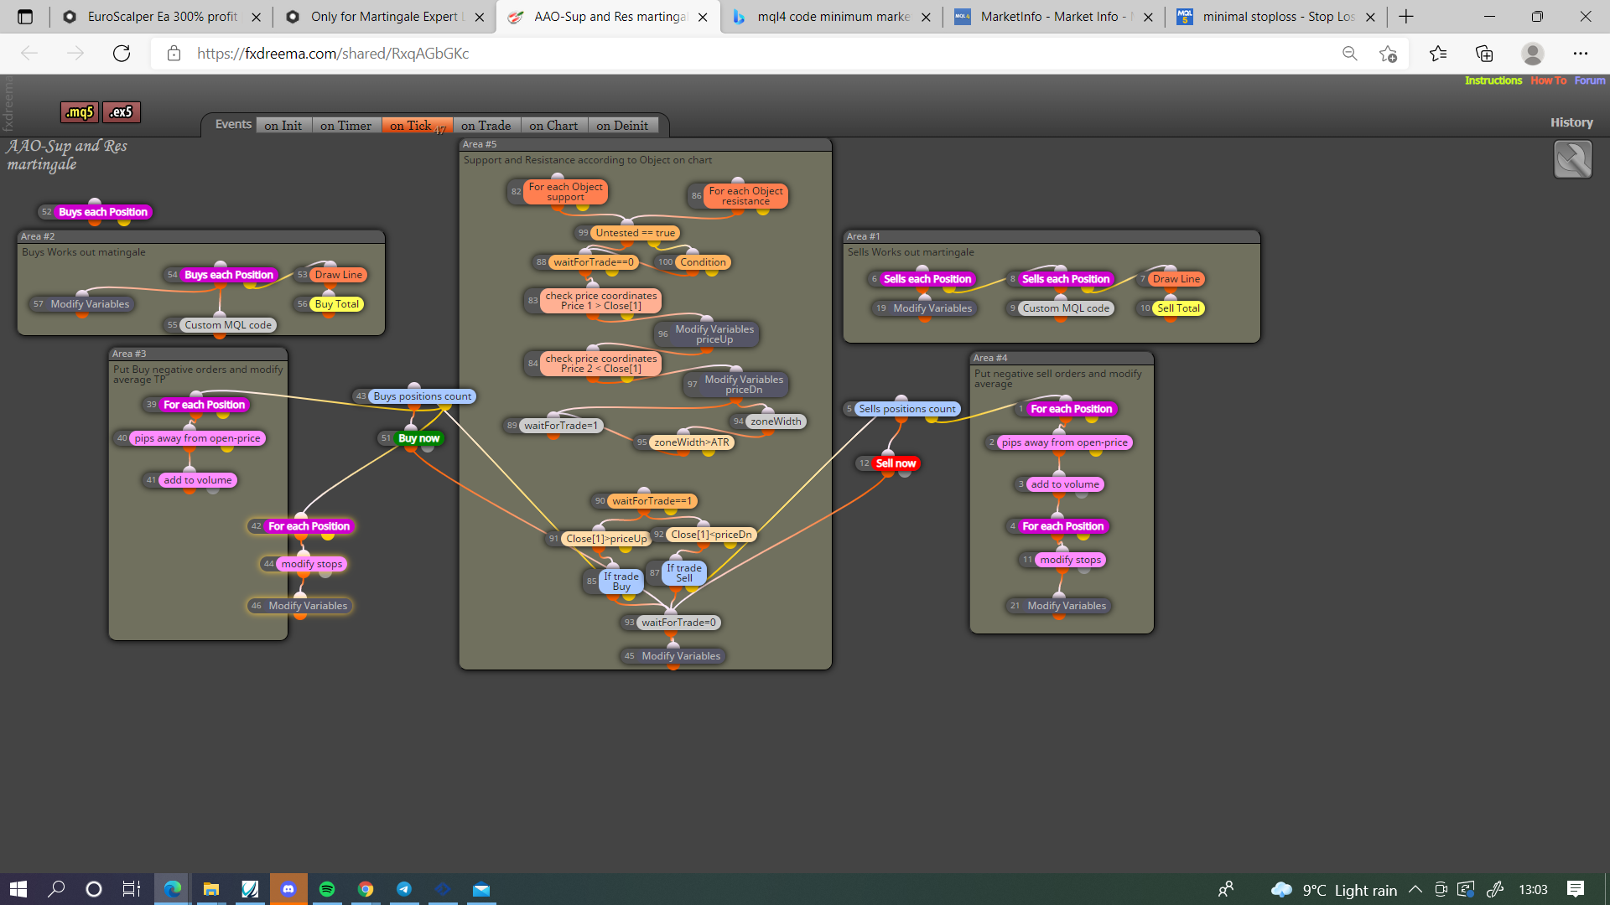
Task: Download the .mq5 source file
Action: point(80,112)
